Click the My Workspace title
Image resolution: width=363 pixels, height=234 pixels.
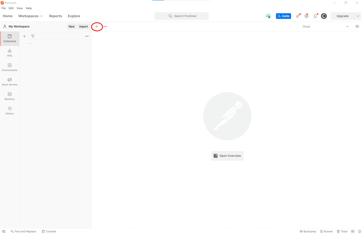pyautogui.click(x=19, y=27)
